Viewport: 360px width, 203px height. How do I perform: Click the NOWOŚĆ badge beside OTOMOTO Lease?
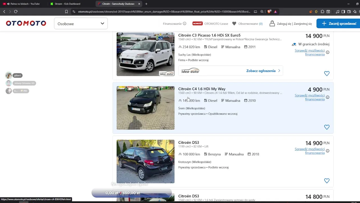point(197,23)
